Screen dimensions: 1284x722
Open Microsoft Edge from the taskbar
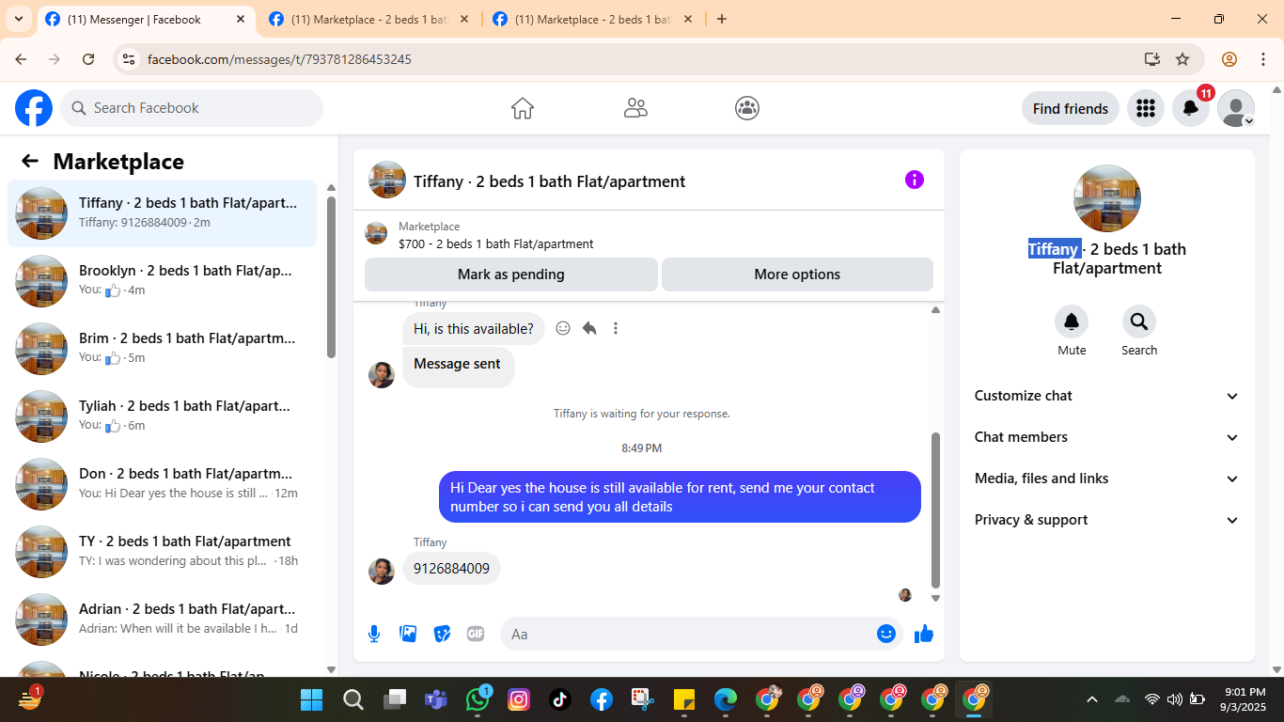click(x=726, y=699)
